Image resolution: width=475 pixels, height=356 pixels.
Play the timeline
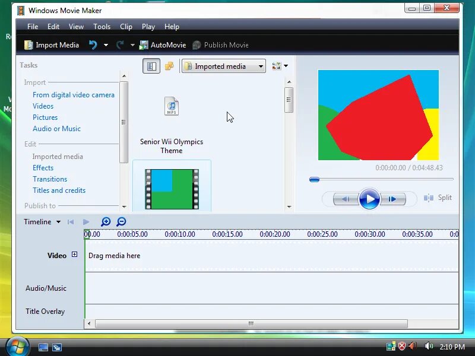point(86,222)
